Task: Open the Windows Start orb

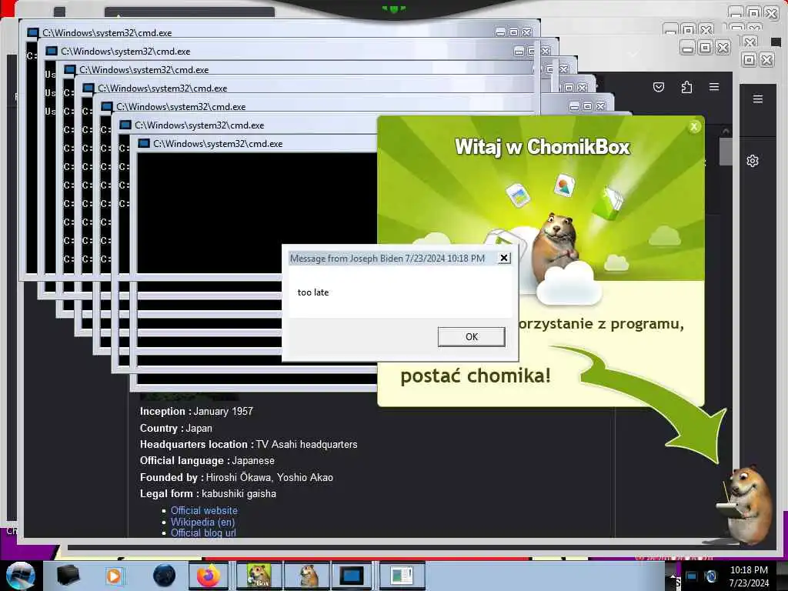Action: click(x=20, y=576)
